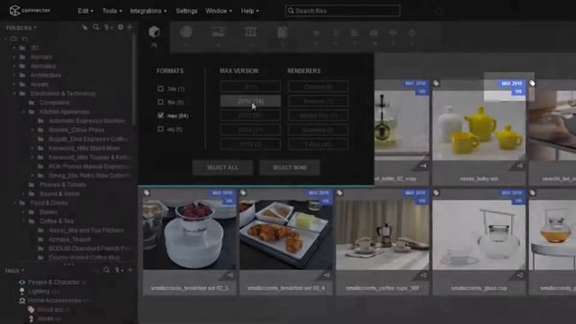Select the V-Ray renderer filter
Viewport: 576px width, 324px height.
point(318,144)
